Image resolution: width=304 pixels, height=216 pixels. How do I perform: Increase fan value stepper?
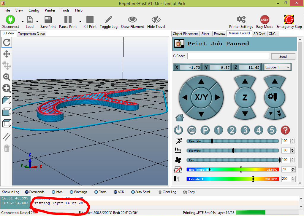(292, 159)
